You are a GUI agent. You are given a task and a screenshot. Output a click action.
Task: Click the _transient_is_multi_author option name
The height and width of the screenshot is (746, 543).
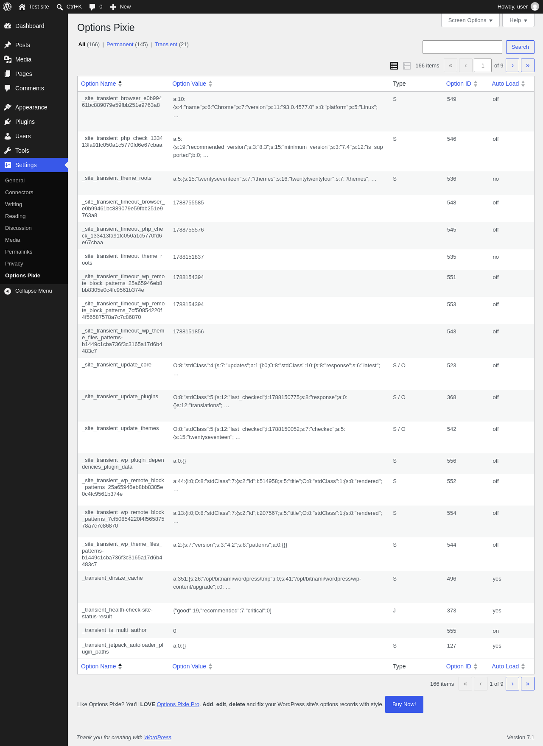pyautogui.click(x=114, y=630)
